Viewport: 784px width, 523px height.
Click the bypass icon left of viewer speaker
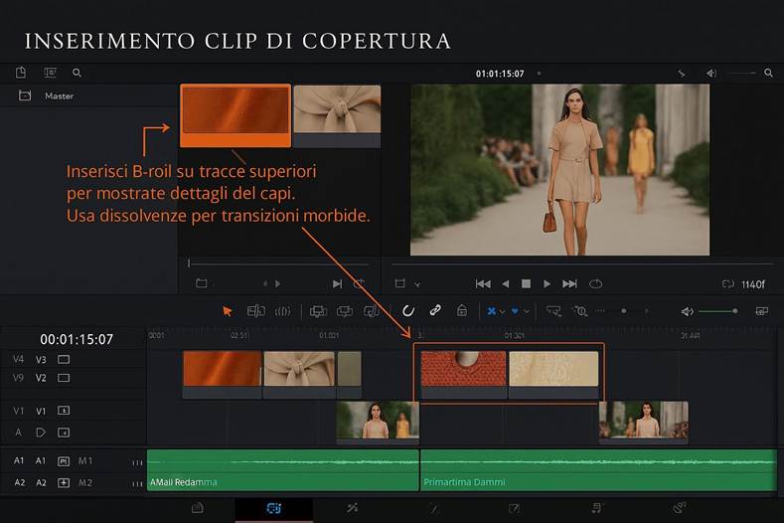681,73
